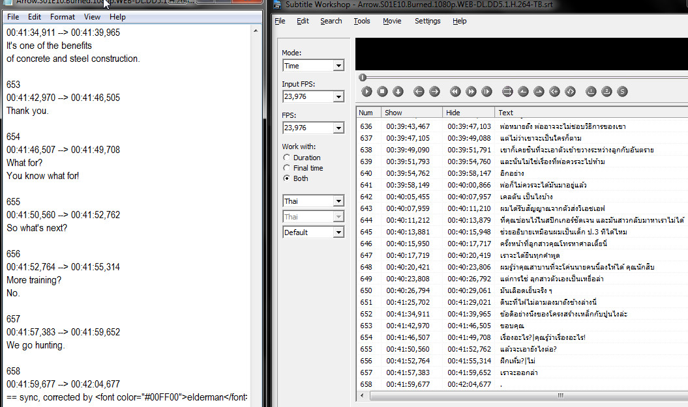
Task: Click the Hide column header
Action: point(469,113)
